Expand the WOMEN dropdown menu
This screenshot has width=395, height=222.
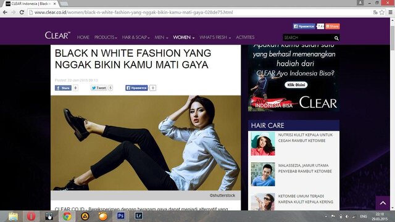tap(184, 37)
